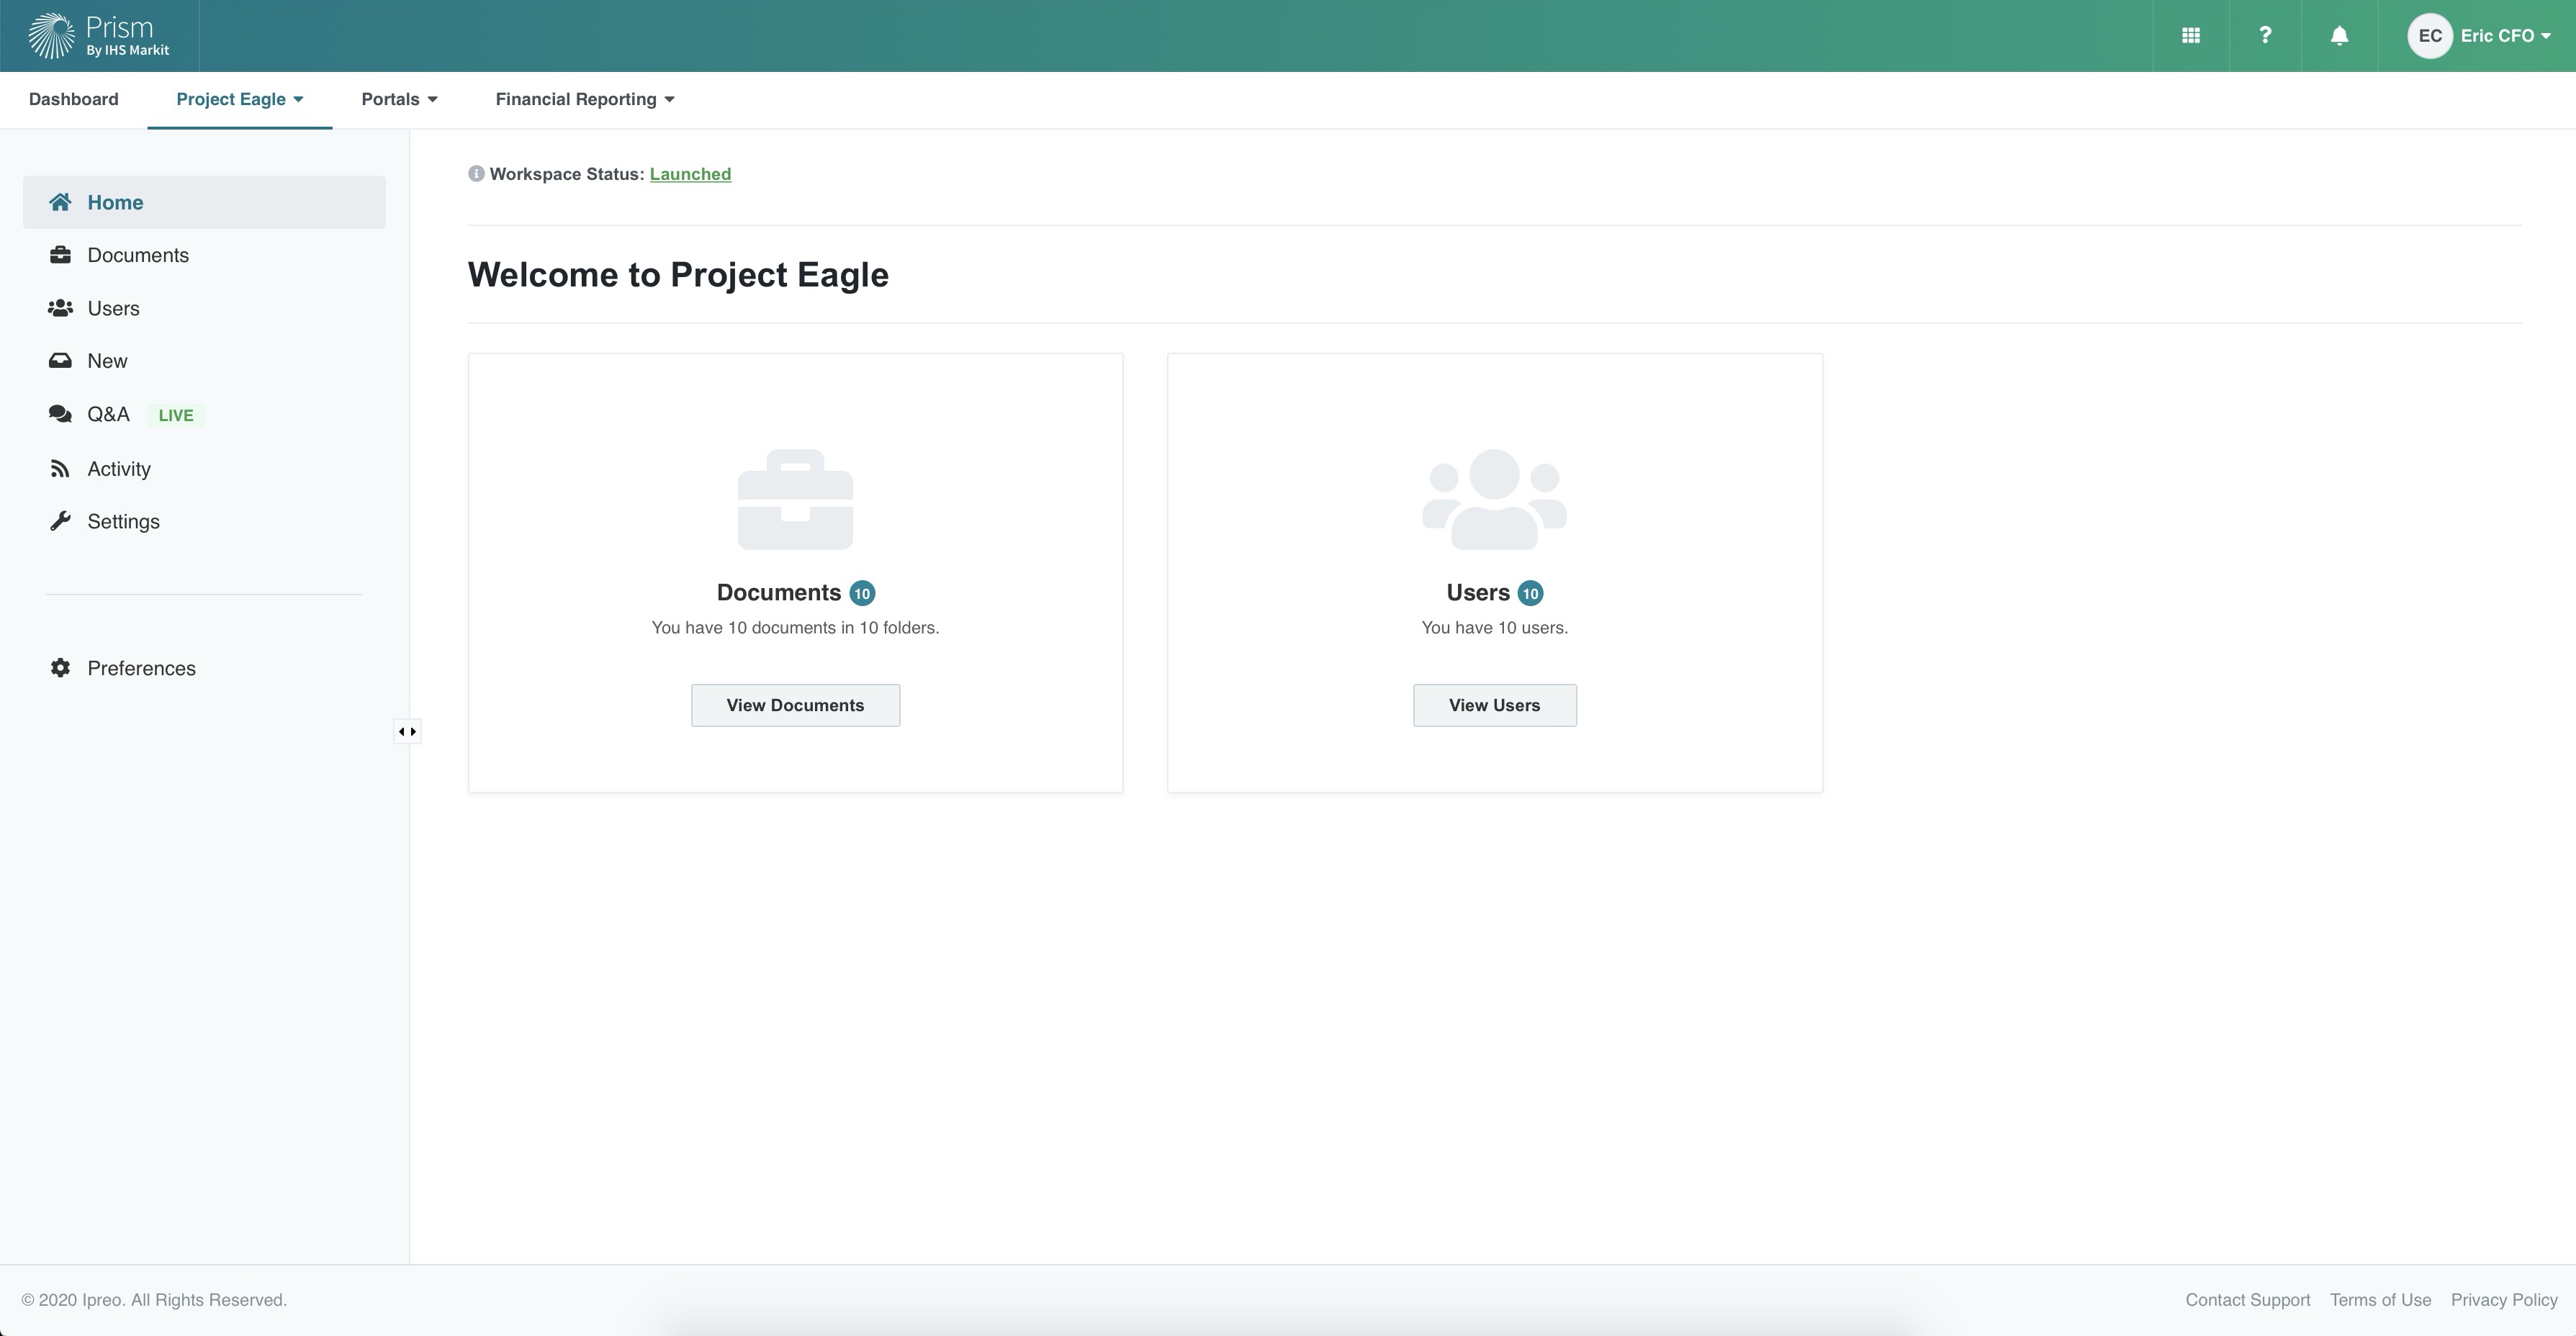The width and height of the screenshot is (2576, 1336).
Task: Open Q&A in the sidebar
Action: [108, 414]
